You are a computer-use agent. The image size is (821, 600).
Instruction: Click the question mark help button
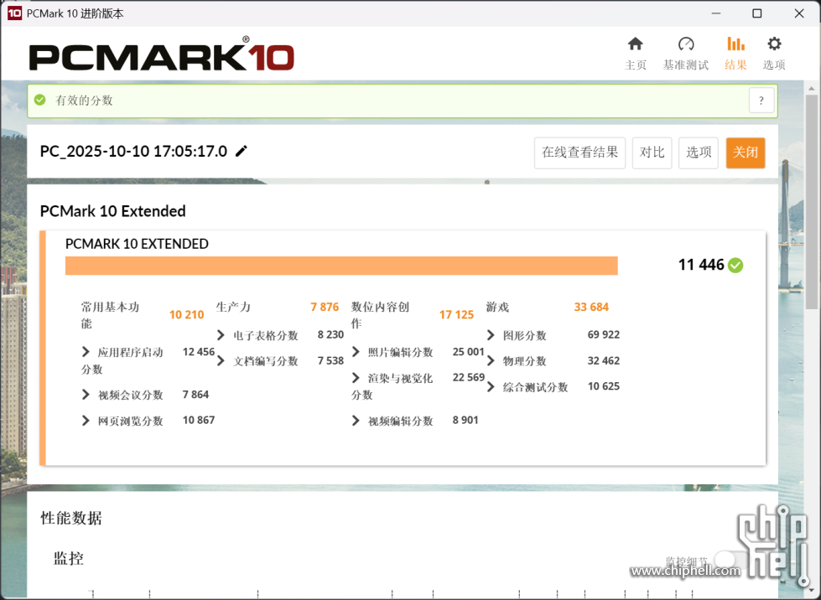coord(761,101)
